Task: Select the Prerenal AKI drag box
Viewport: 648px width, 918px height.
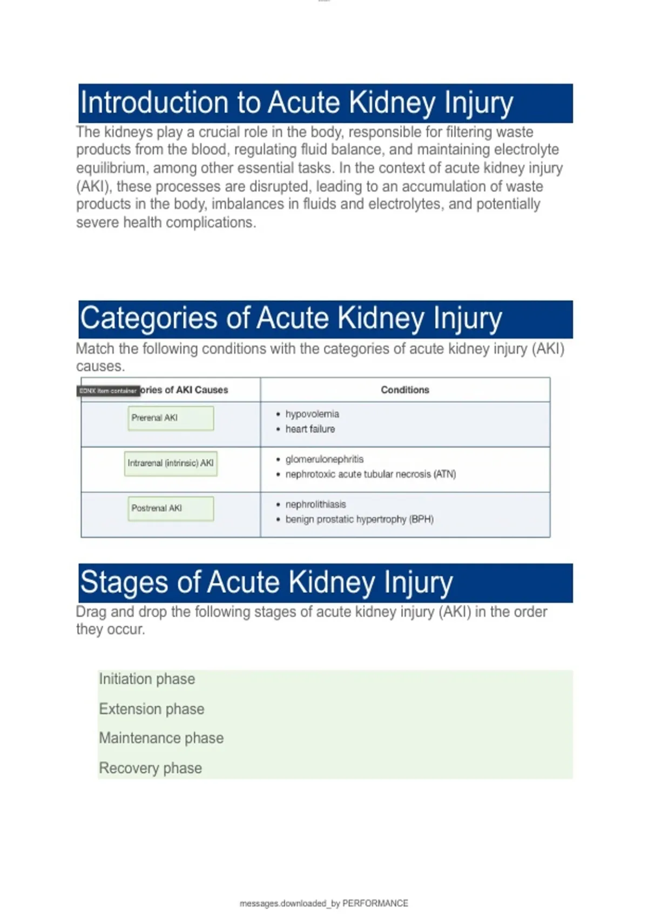Action: 171,418
